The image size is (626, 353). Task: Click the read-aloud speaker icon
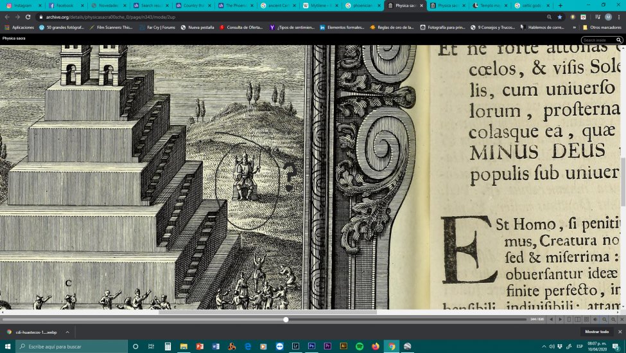(595, 320)
